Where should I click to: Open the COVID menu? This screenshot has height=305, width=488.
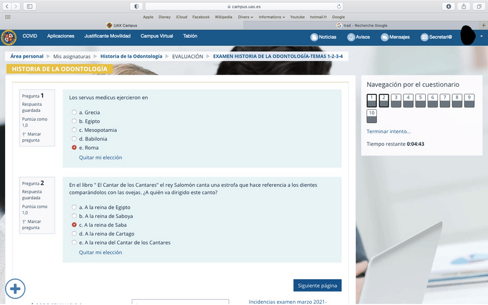29,36
